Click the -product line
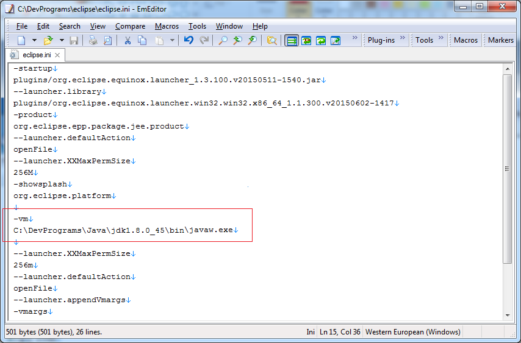This screenshot has width=521, height=343. pyautogui.click(x=35, y=115)
